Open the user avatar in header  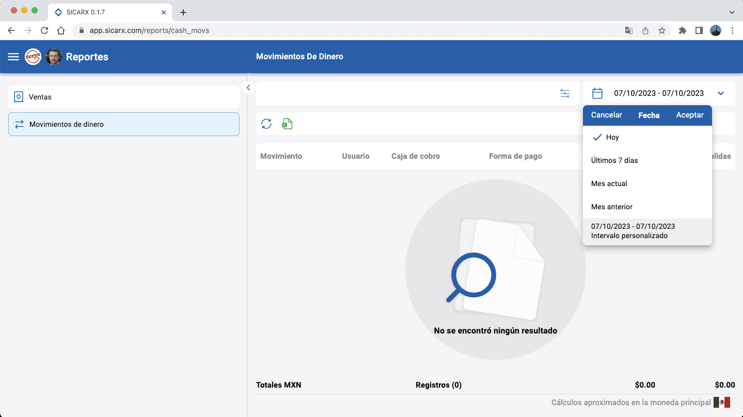click(x=54, y=57)
